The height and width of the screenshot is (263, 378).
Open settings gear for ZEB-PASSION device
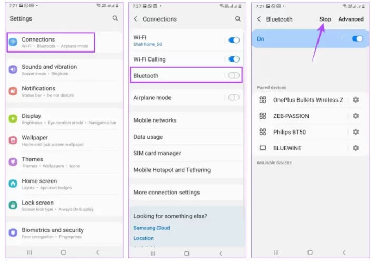pos(356,116)
